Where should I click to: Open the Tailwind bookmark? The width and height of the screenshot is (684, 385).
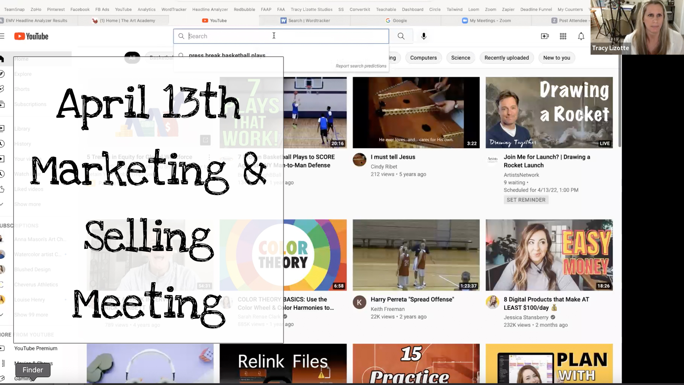pyautogui.click(x=455, y=9)
